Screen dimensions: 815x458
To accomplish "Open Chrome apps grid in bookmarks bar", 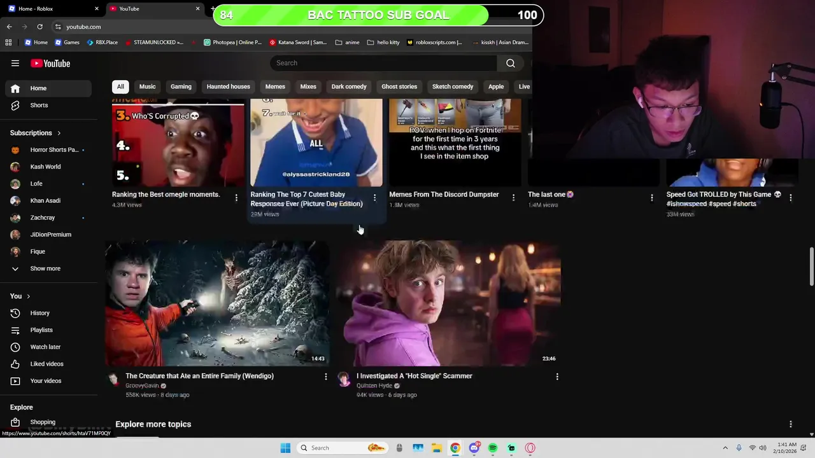I will 8,43.
